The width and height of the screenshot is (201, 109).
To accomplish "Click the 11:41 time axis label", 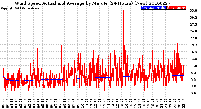I will 91,103.
